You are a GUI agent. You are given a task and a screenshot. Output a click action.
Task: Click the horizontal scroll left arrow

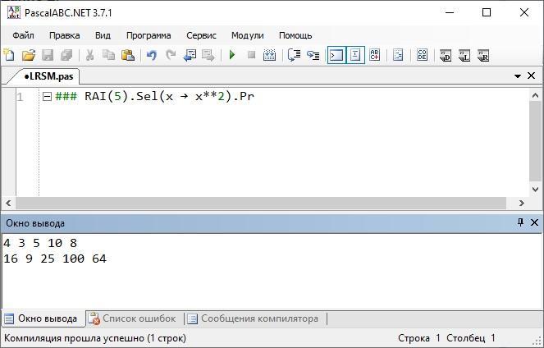pos(9,204)
